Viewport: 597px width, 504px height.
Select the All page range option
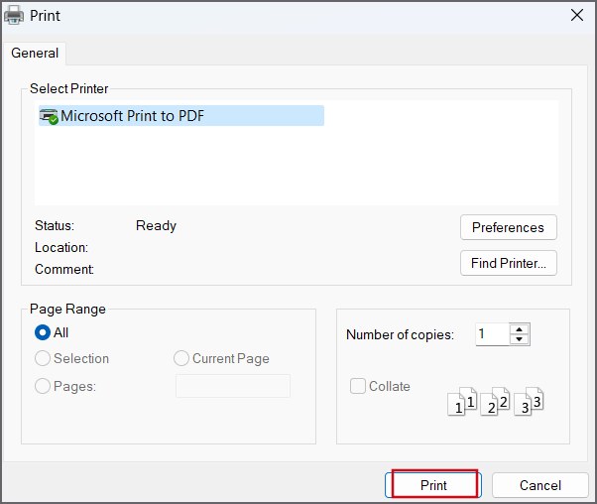pyautogui.click(x=43, y=332)
